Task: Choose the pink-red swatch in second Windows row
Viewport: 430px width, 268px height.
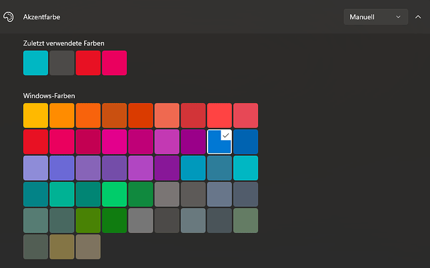Action: point(62,142)
